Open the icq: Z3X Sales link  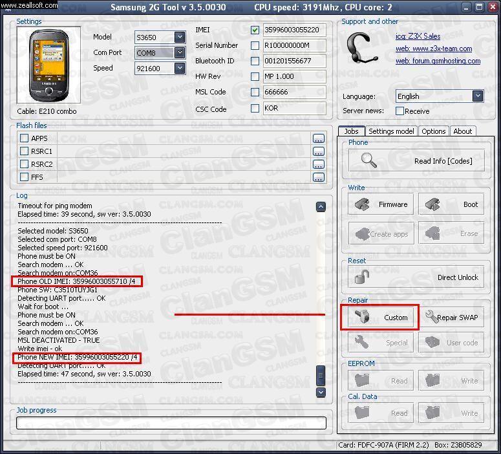coord(418,36)
